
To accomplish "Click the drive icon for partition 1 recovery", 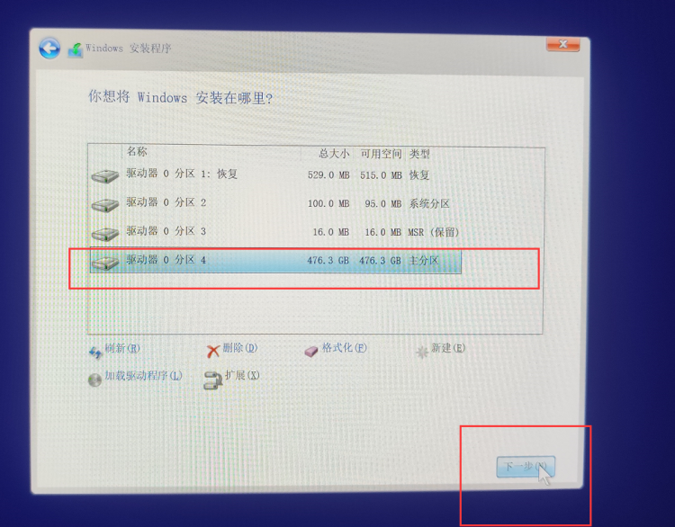I will 105,176.
